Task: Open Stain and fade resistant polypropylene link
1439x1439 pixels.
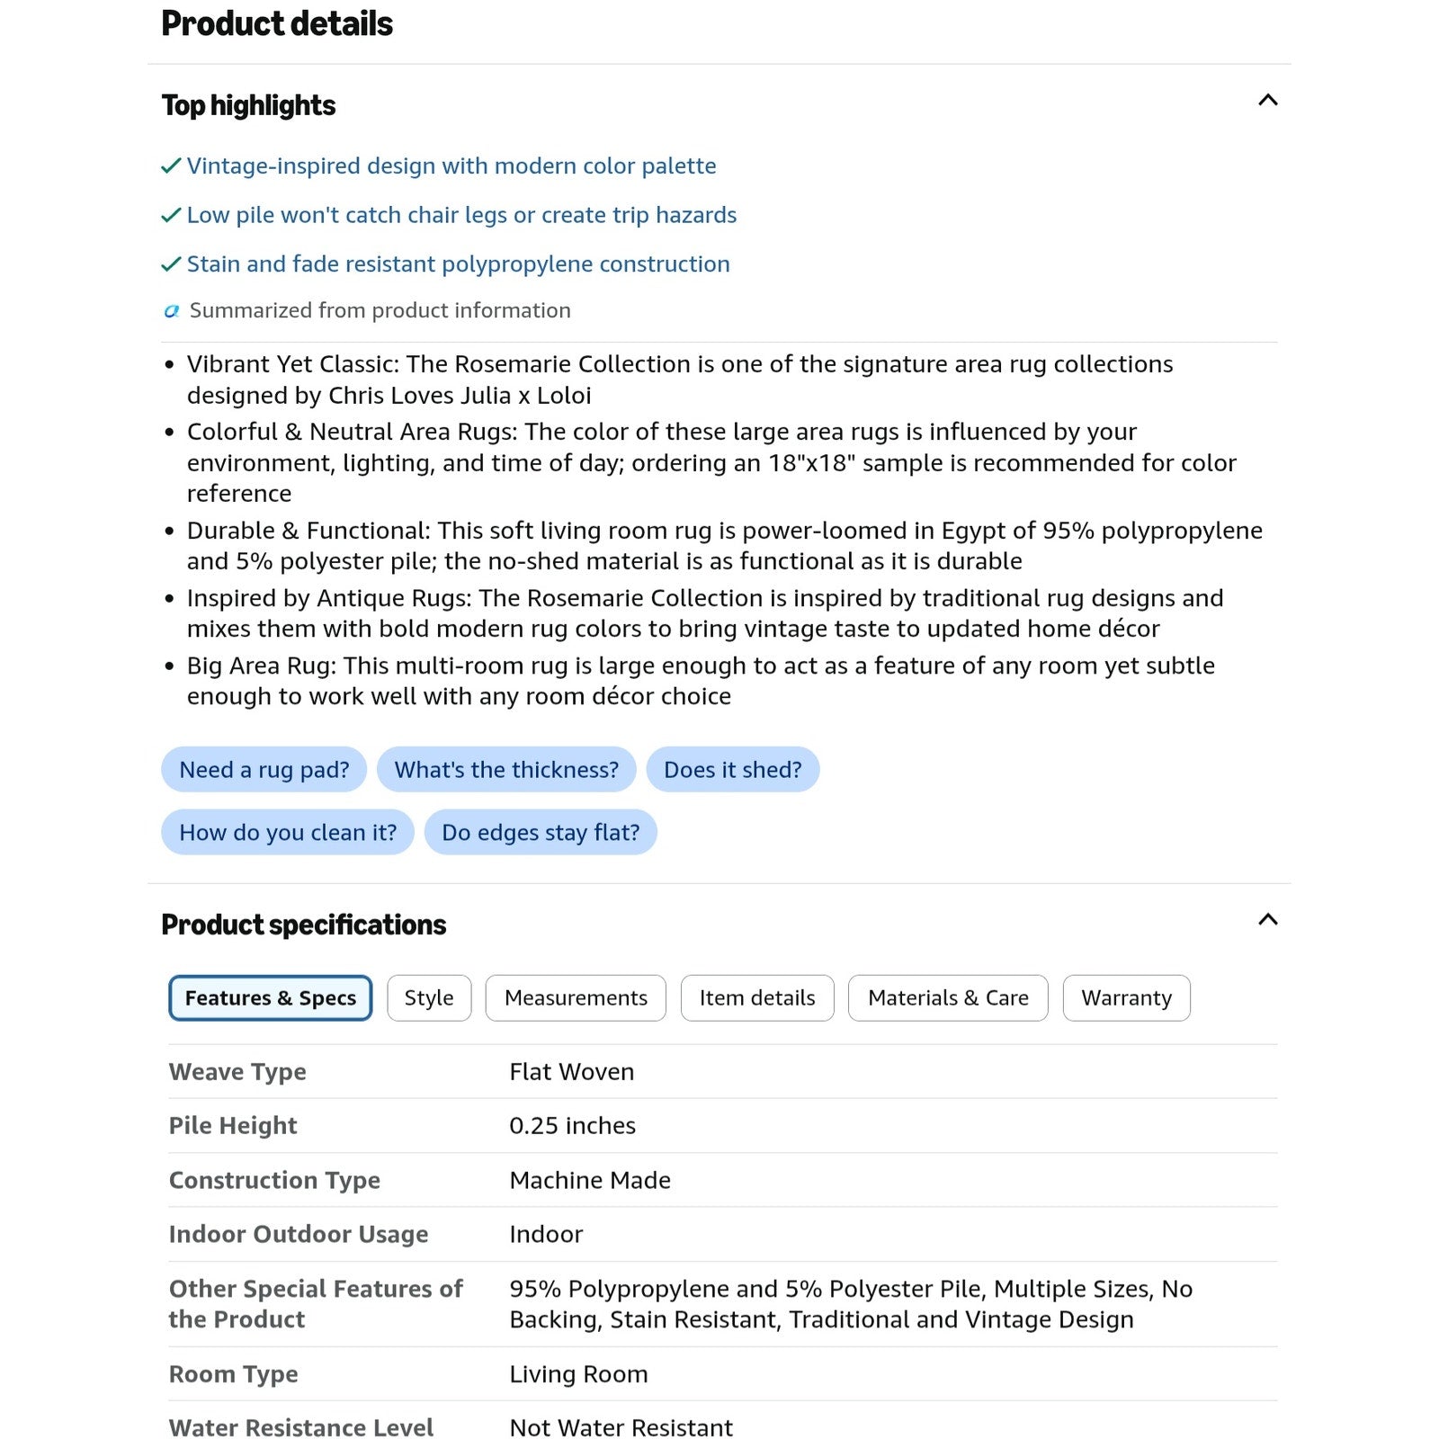Action: [458, 264]
